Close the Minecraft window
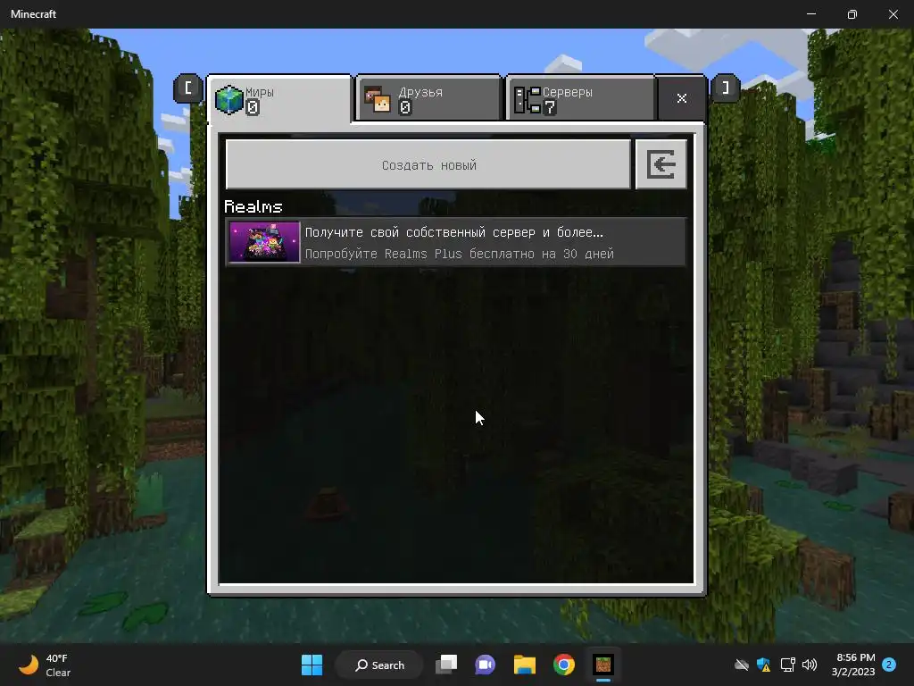Viewport: 914px width, 686px height. tap(893, 14)
